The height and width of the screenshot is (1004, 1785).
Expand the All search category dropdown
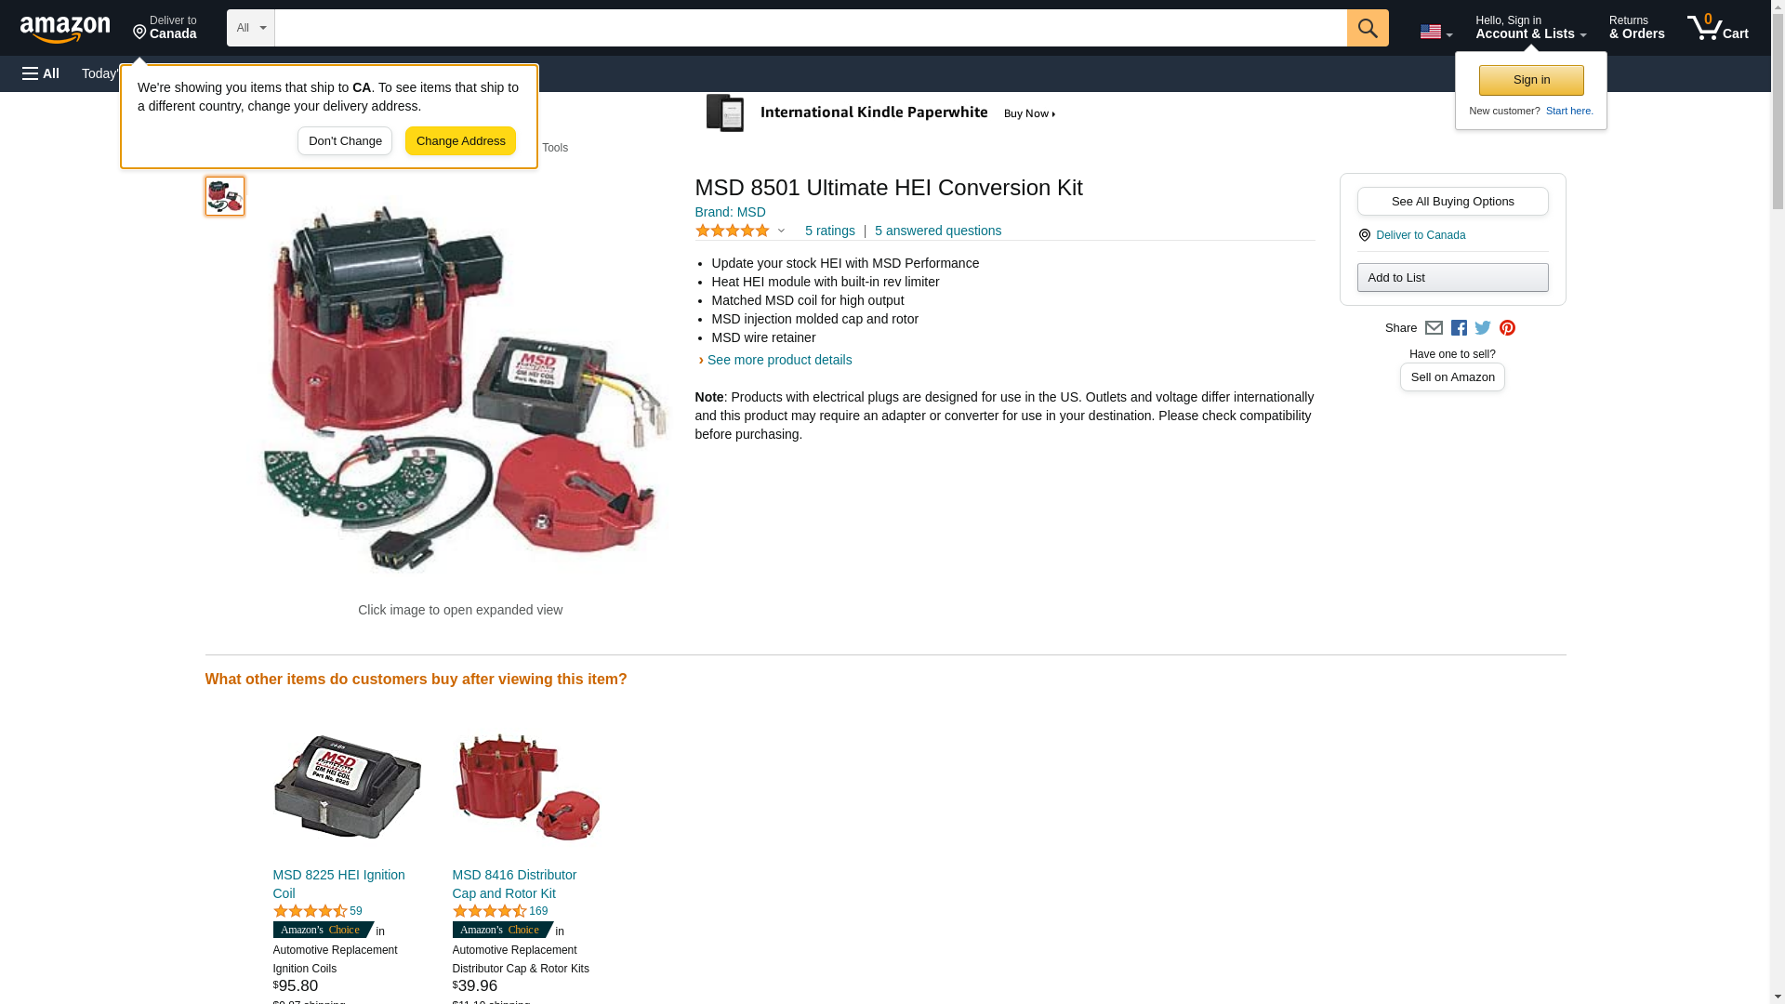coord(251,28)
